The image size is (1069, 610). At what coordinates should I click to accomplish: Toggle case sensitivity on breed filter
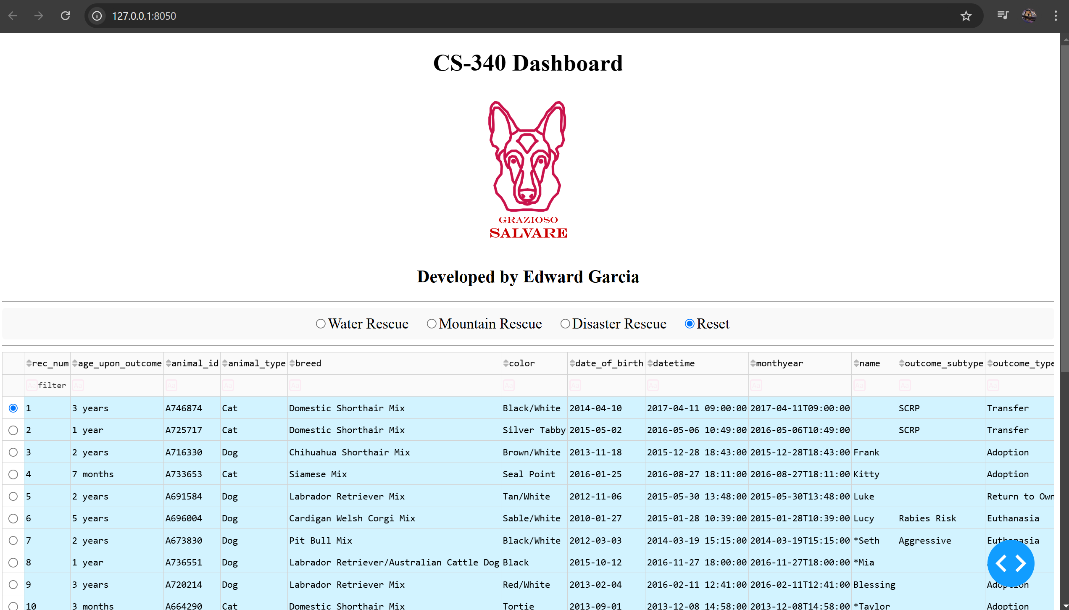tap(295, 385)
